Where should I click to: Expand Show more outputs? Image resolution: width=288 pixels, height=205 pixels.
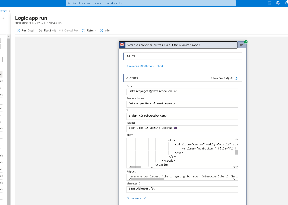[136, 198]
